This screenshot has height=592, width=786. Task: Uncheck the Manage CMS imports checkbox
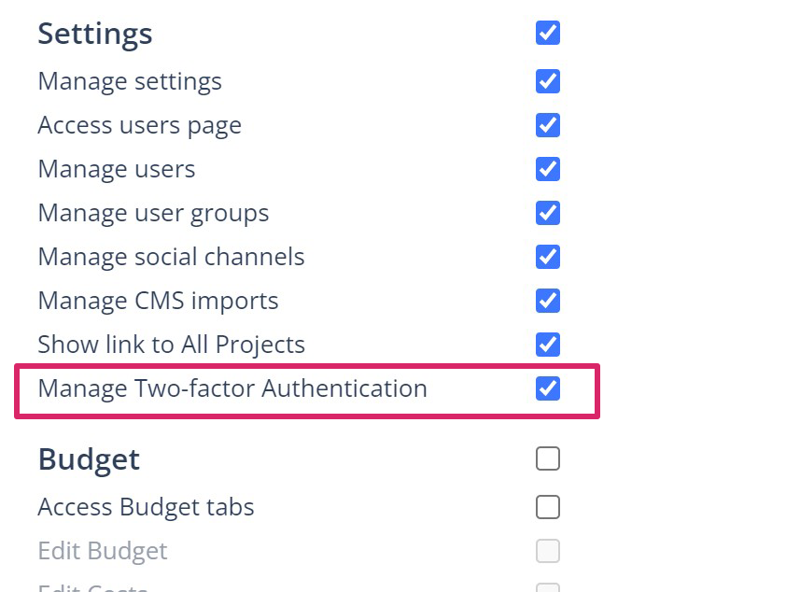tap(548, 301)
